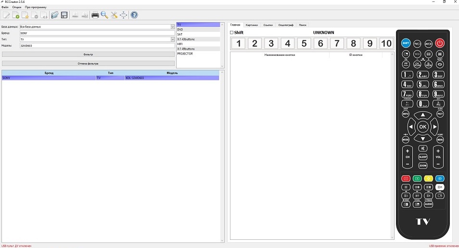Open the Опции menu
This screenshot has width=459, height=248.
17,7
